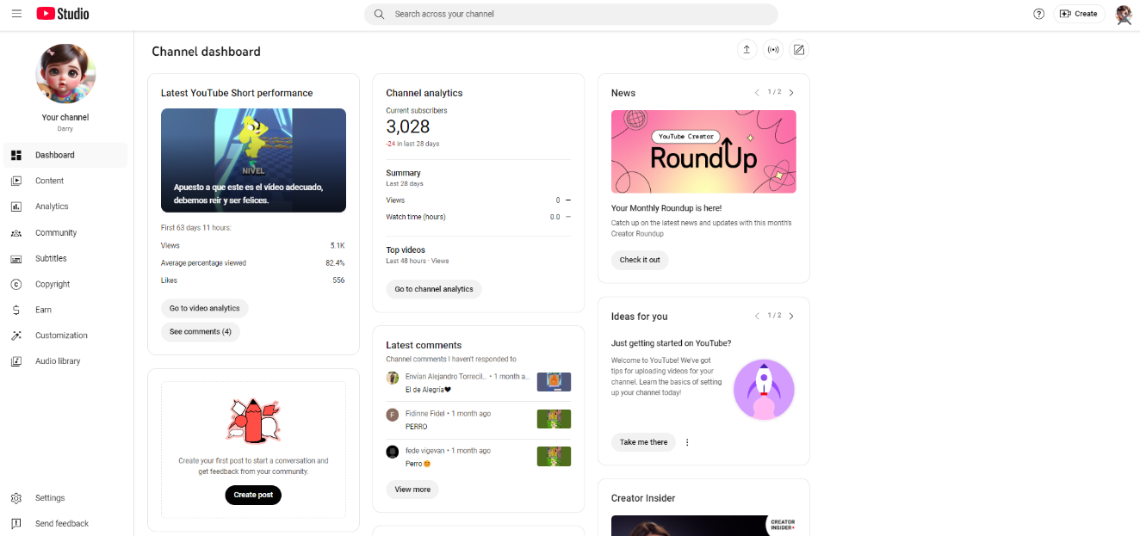1140x536 pixels.
Task: Click the Go to video analytics button
Action: pyautogui.click(x=205, y=308)
